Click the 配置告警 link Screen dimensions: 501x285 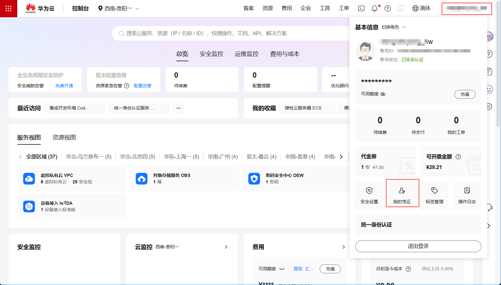pyautogui.click(x=143, y=86)
